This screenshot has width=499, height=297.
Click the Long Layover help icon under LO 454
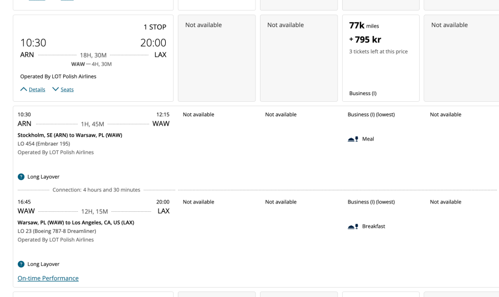point(21,177)
